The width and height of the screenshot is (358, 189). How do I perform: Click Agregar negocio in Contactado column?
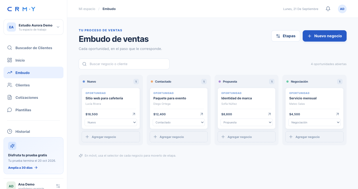[x=178, y=137]
